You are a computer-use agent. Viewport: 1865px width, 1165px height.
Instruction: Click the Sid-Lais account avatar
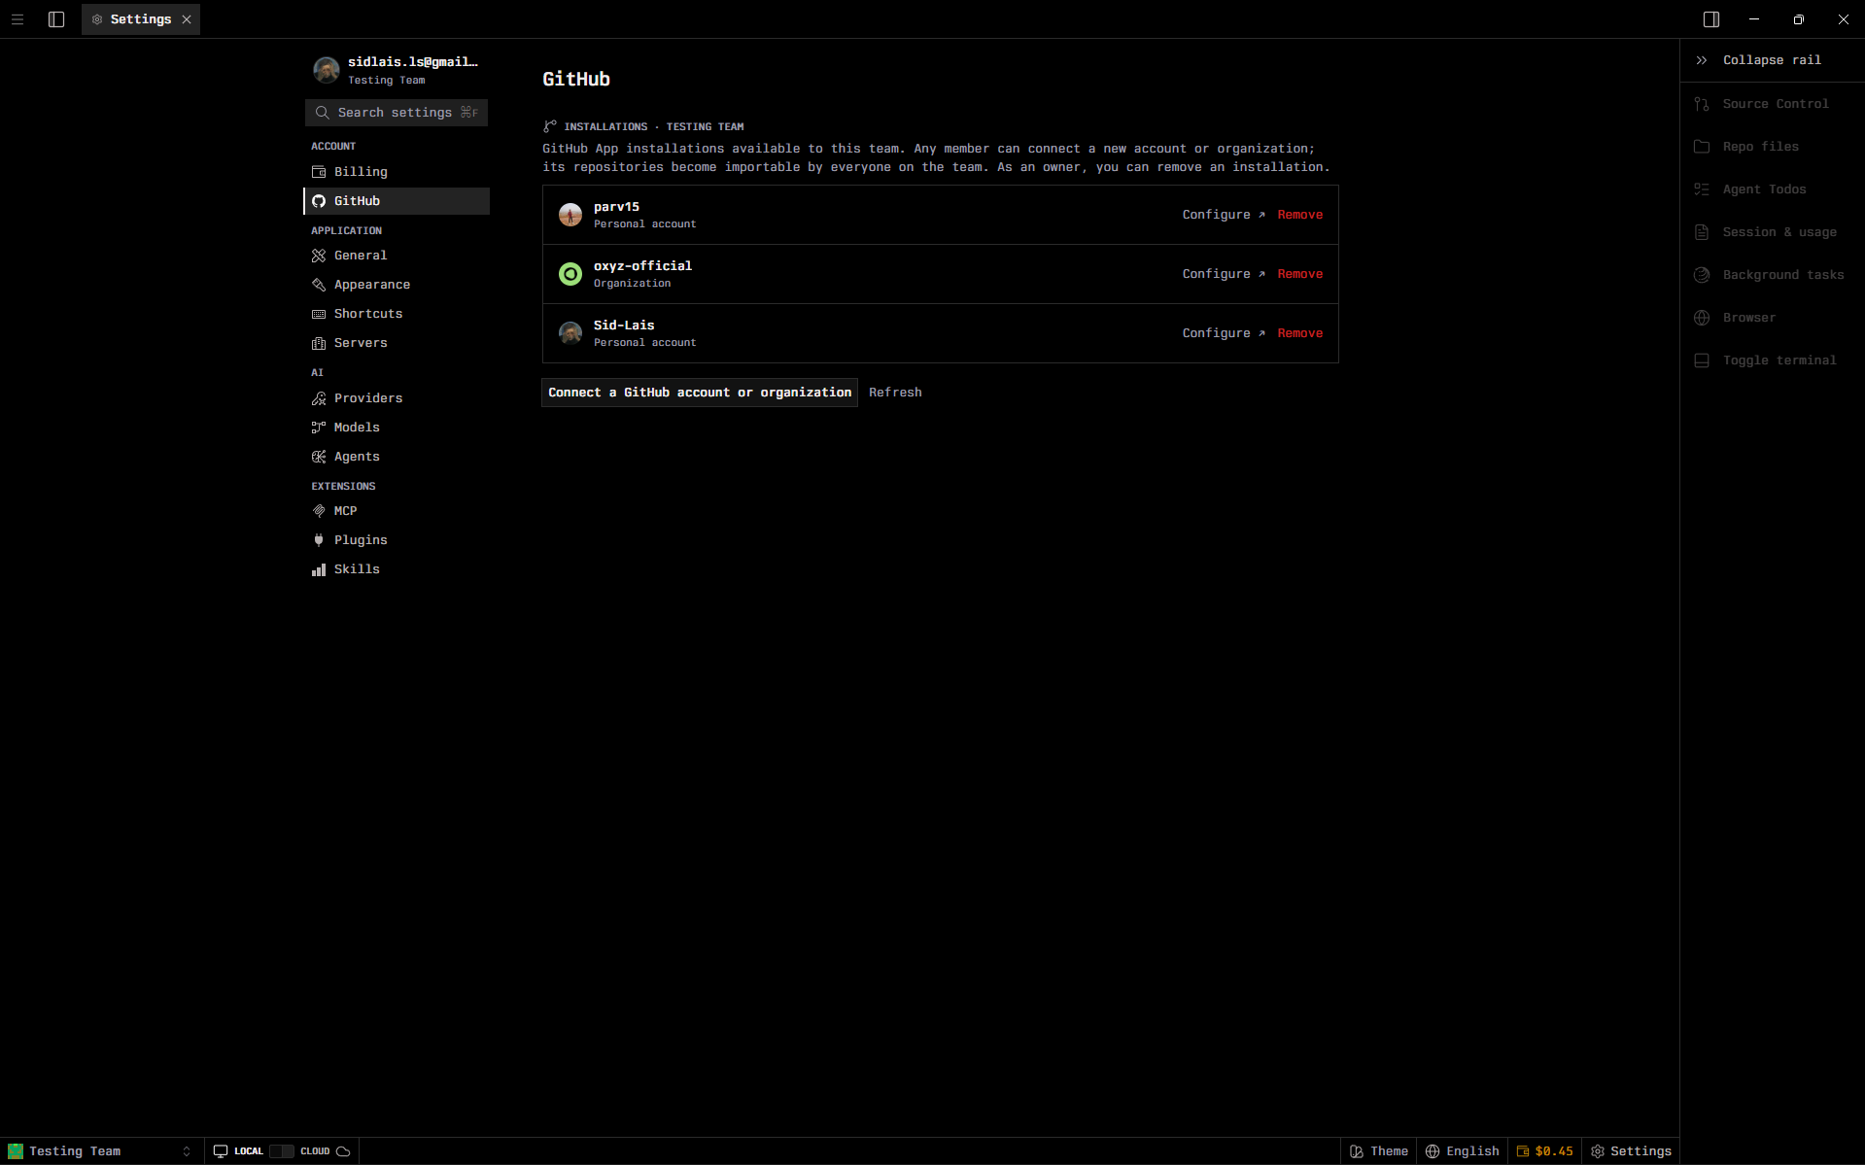point(570,333)
